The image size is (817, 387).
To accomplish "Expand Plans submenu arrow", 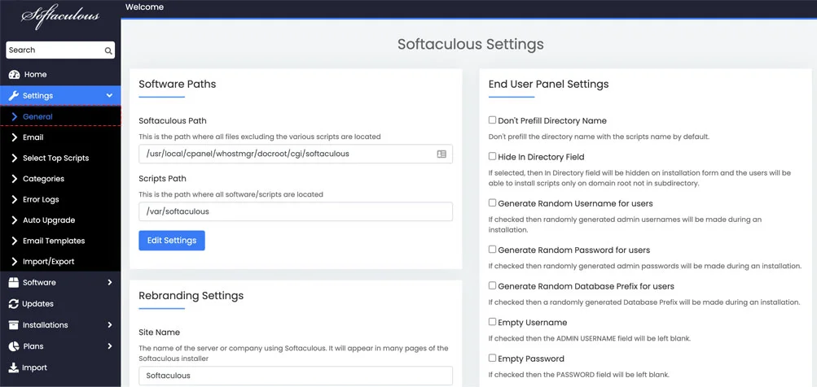I will point(109,346).
